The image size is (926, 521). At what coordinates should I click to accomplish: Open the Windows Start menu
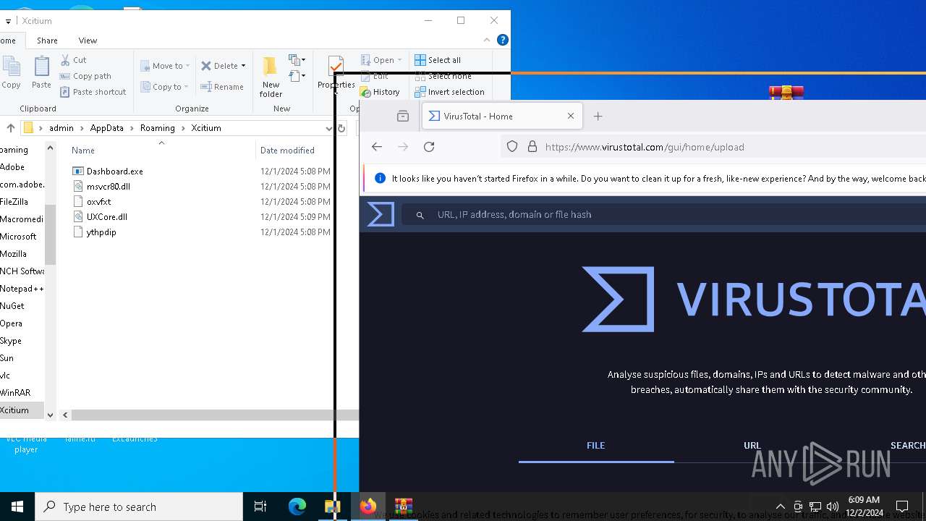pyautogui.click(x=17, y=507)
